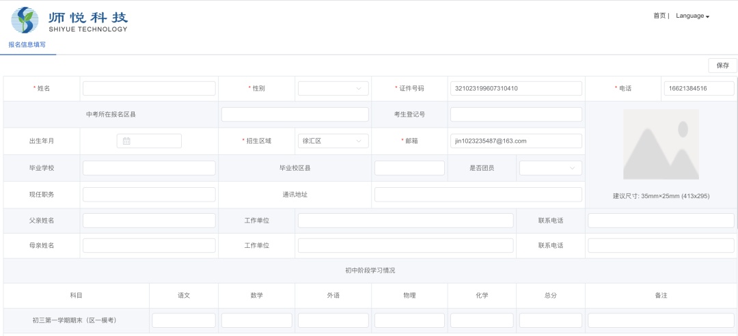The height and width of the screenshot is (336, 738).
Task: Click the 邮箱 input field
Action: pyautogui.click(x=517, y=141)
